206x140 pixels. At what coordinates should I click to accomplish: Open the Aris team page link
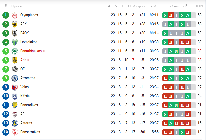point(23,60)
